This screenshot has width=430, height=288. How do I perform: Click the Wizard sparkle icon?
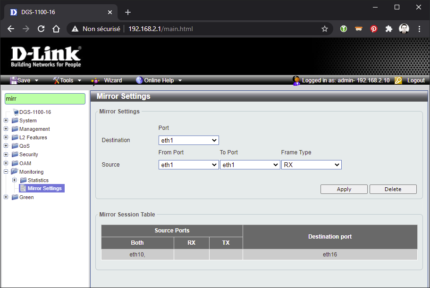click(x=95, y=80)
